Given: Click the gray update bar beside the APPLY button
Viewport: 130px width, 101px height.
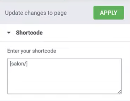Looking at the screenshot, I should [80, 13].
